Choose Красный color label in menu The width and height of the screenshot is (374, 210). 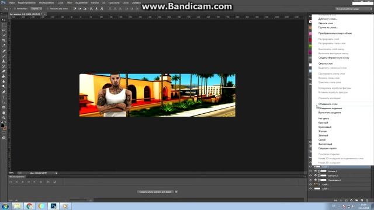[323, 123]
